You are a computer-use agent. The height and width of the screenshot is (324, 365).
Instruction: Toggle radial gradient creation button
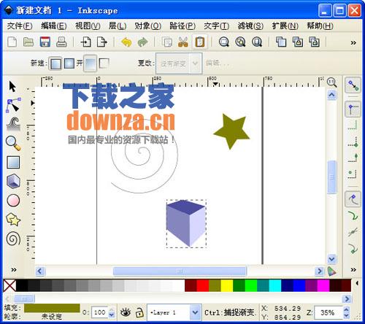pos(69,63)
